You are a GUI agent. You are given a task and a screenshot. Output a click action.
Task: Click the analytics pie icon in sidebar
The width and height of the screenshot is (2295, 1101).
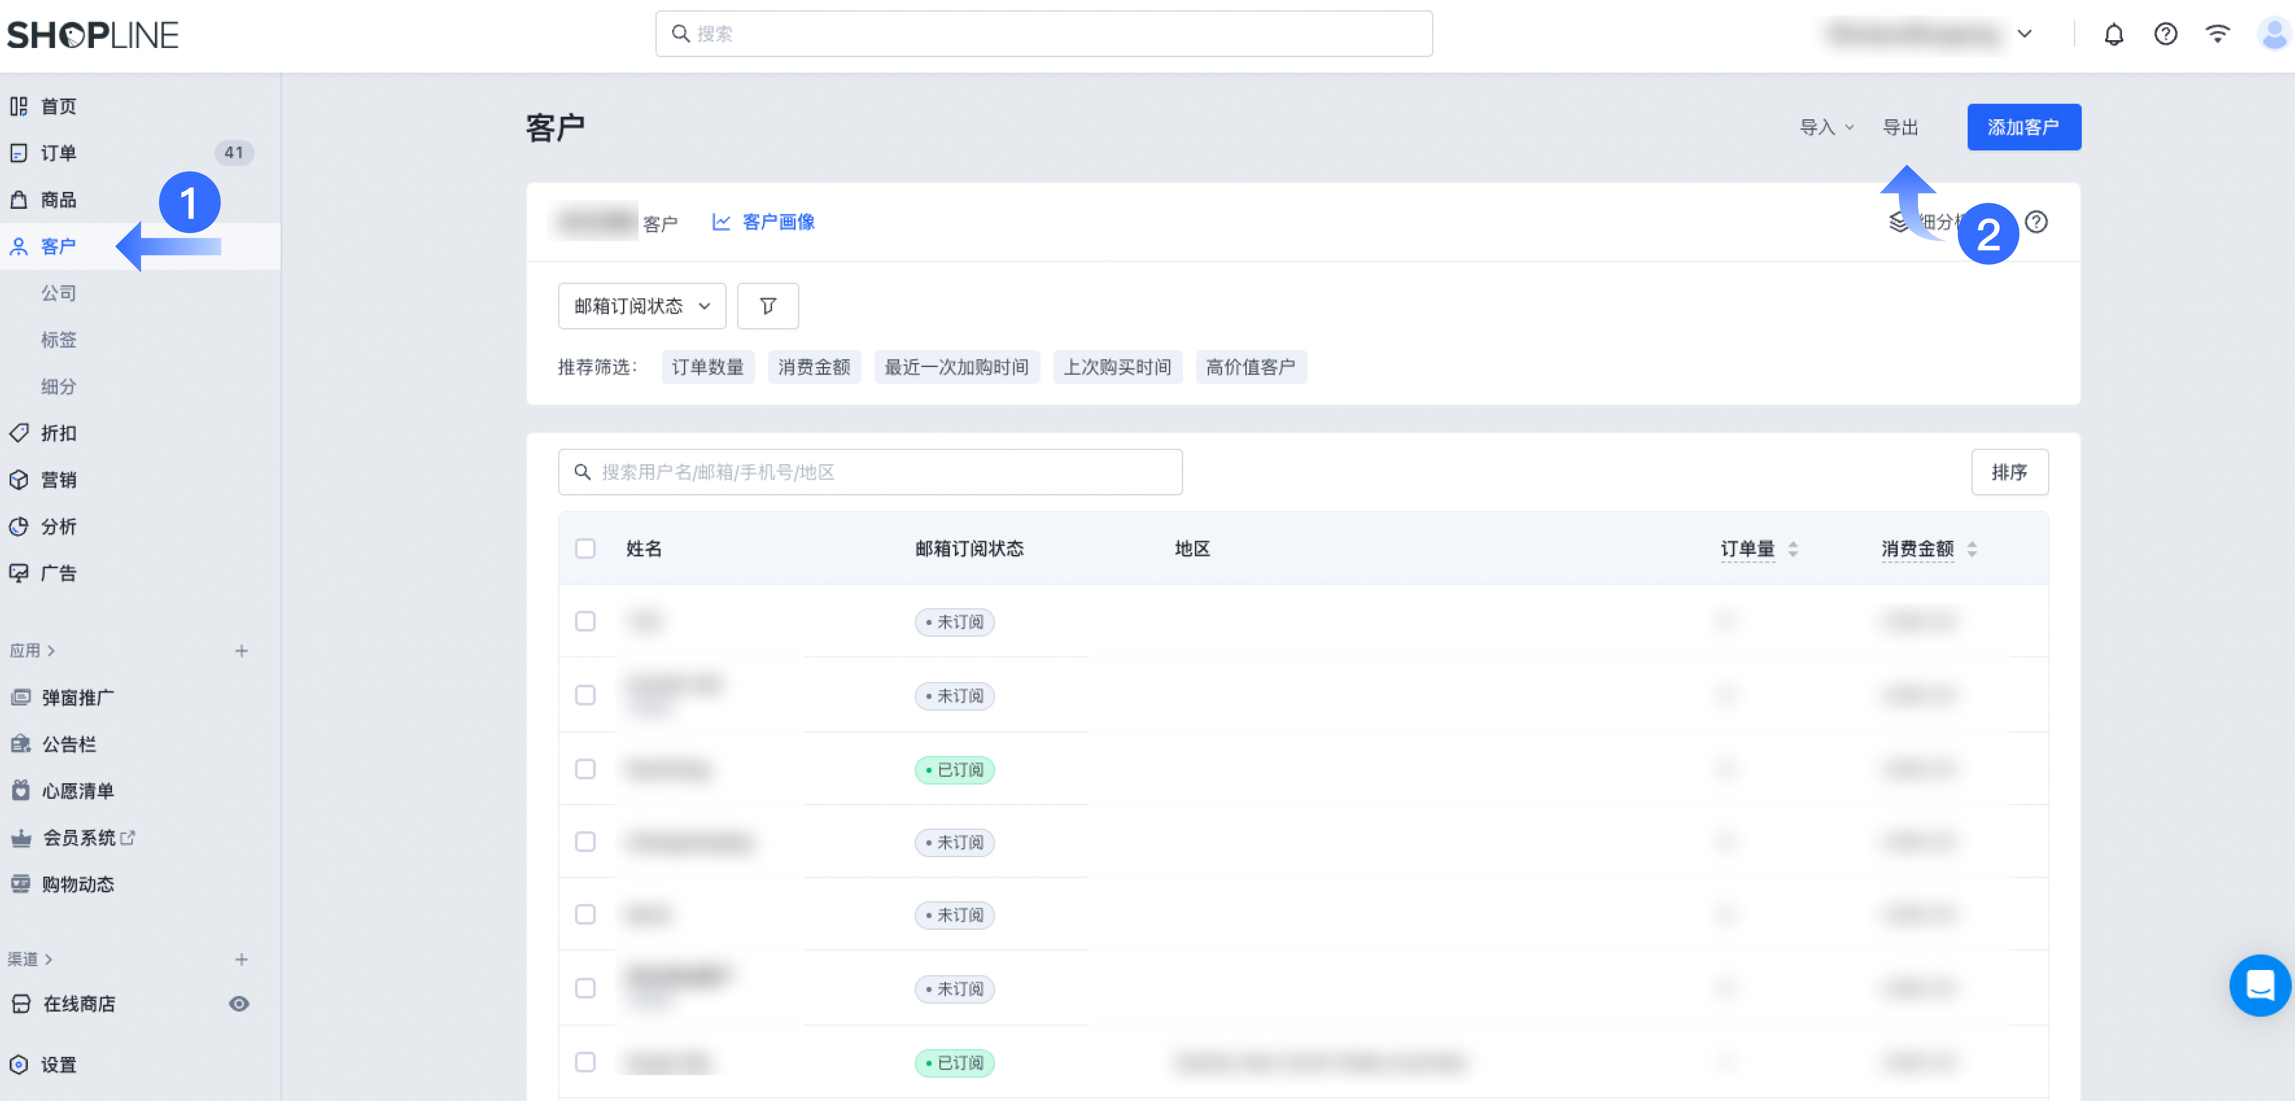[x=19, y=527]
